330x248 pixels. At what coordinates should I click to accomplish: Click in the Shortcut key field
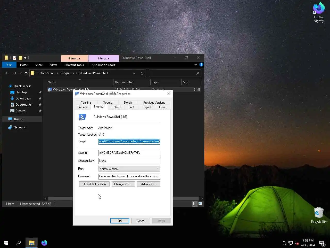point(129,161)
